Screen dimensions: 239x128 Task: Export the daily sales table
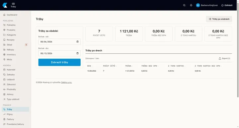coord(224,58)
